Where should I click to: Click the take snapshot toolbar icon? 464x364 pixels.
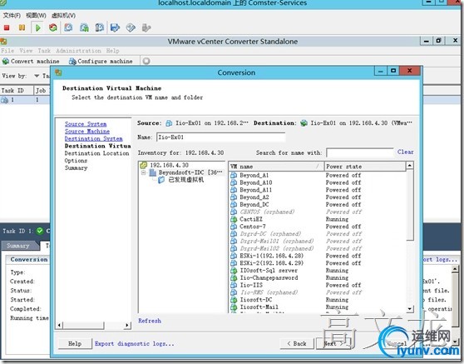tap(68, 27)
